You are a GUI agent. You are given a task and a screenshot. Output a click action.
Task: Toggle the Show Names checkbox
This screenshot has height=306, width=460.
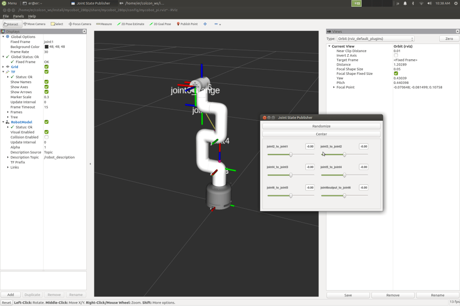coord(46,82)
